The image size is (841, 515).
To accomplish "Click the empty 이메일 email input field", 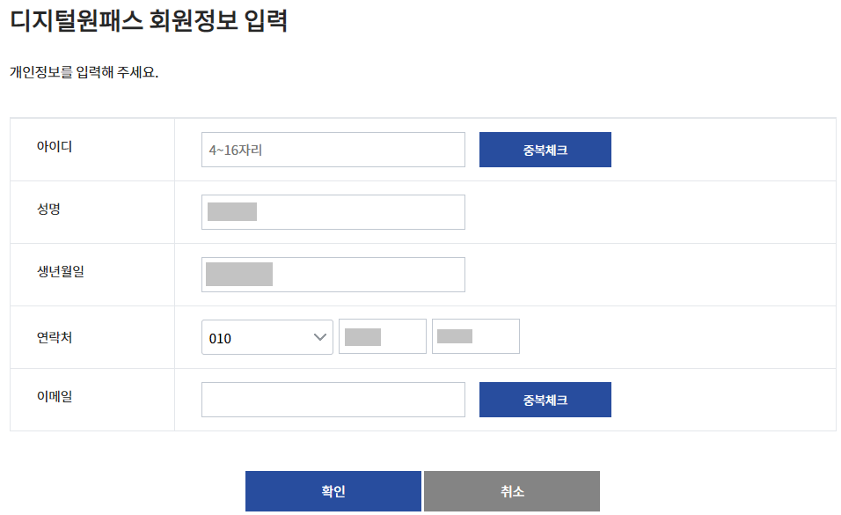I will 333,400.
